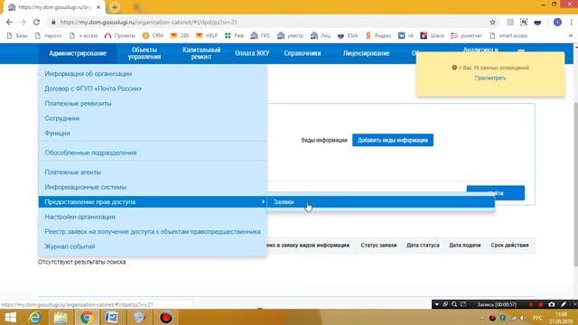
Task: Open the smart access bookmark
Action: point(508,36)
